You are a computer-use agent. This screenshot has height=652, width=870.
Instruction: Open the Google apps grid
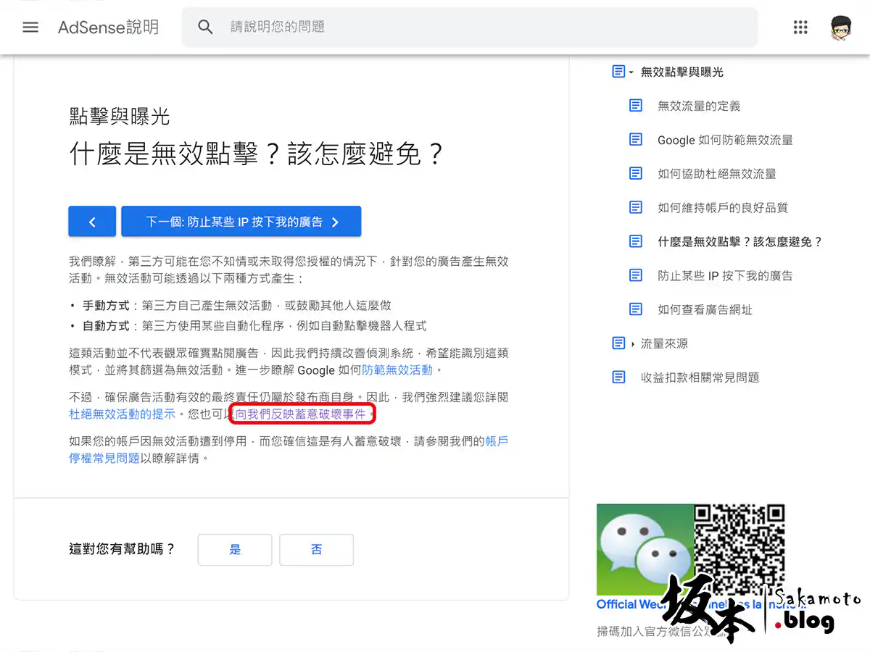pyautogui.click(x=800, y=28)
